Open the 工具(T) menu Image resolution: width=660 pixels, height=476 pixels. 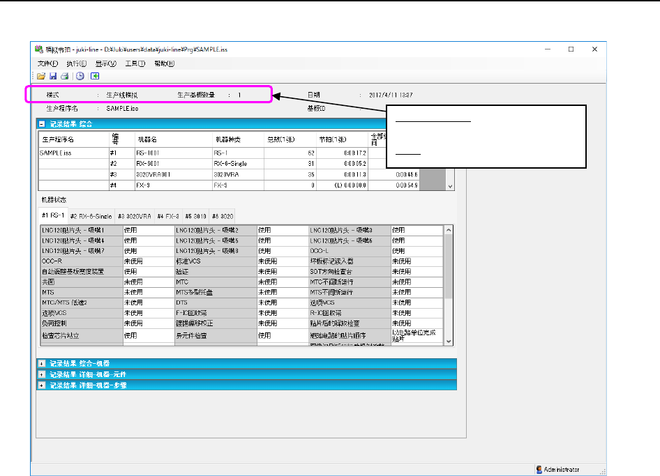pos(135,63)
